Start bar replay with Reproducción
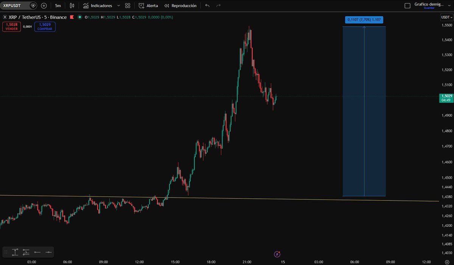 tap(180, 6)
